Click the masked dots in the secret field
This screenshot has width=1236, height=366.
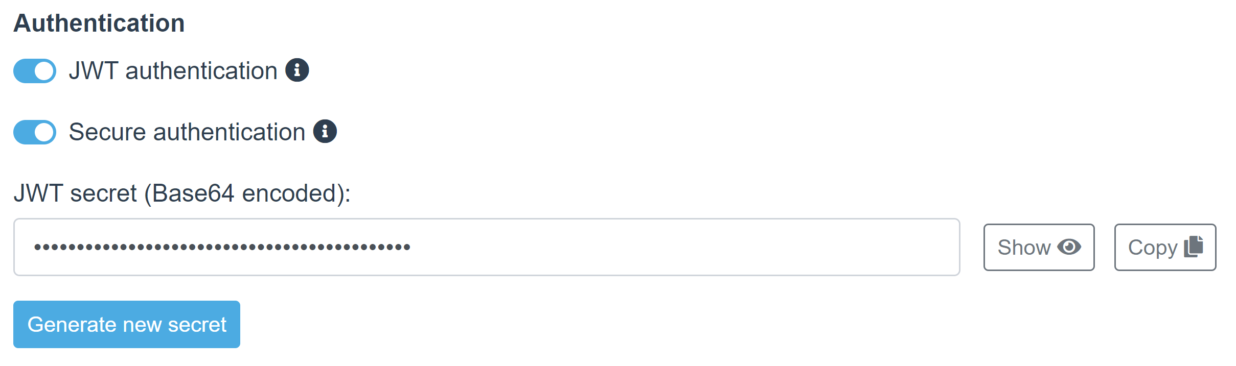coord(222,247)
